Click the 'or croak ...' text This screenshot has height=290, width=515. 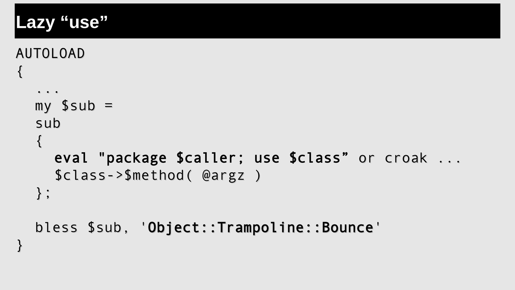[x=410, y=158]
